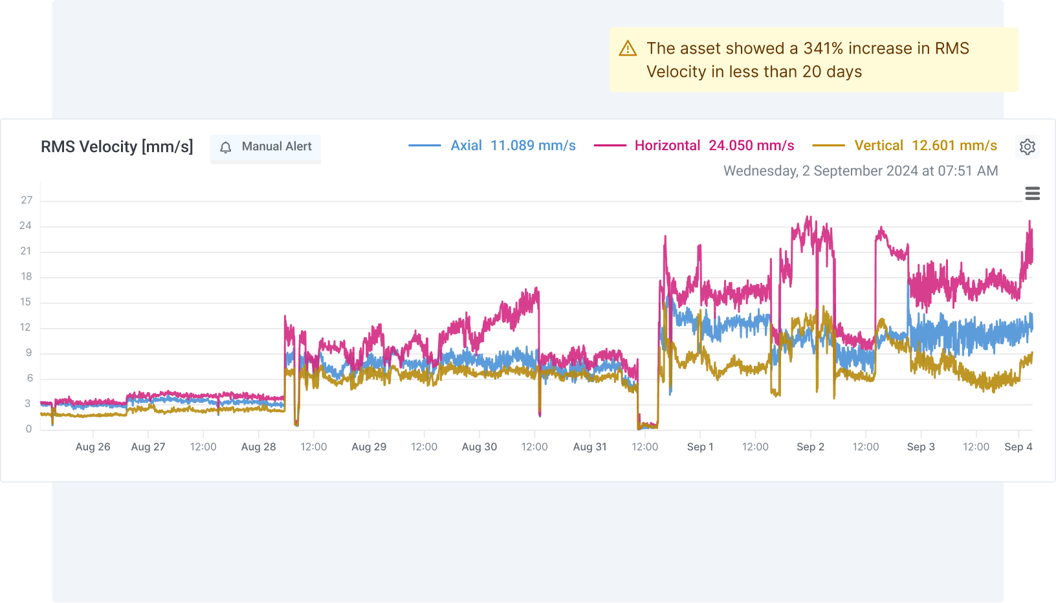Image resolution: width=1056 pixels, height=603 pixels.
Task: Click the Horizontal 24.050 mm/s reading value
Action: pyautogui.click(x=751, y=146)
